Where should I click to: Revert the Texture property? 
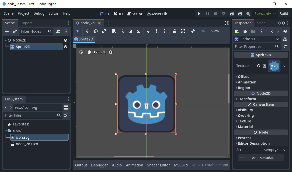[x=258, y=66]
